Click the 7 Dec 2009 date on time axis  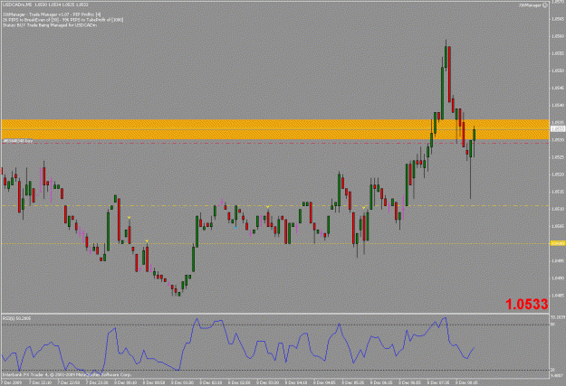pyautogui.click(x=12, y=382)
